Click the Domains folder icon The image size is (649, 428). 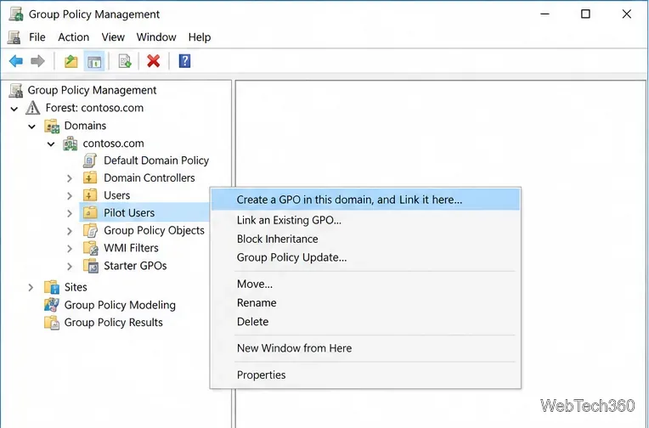(52, 126)
